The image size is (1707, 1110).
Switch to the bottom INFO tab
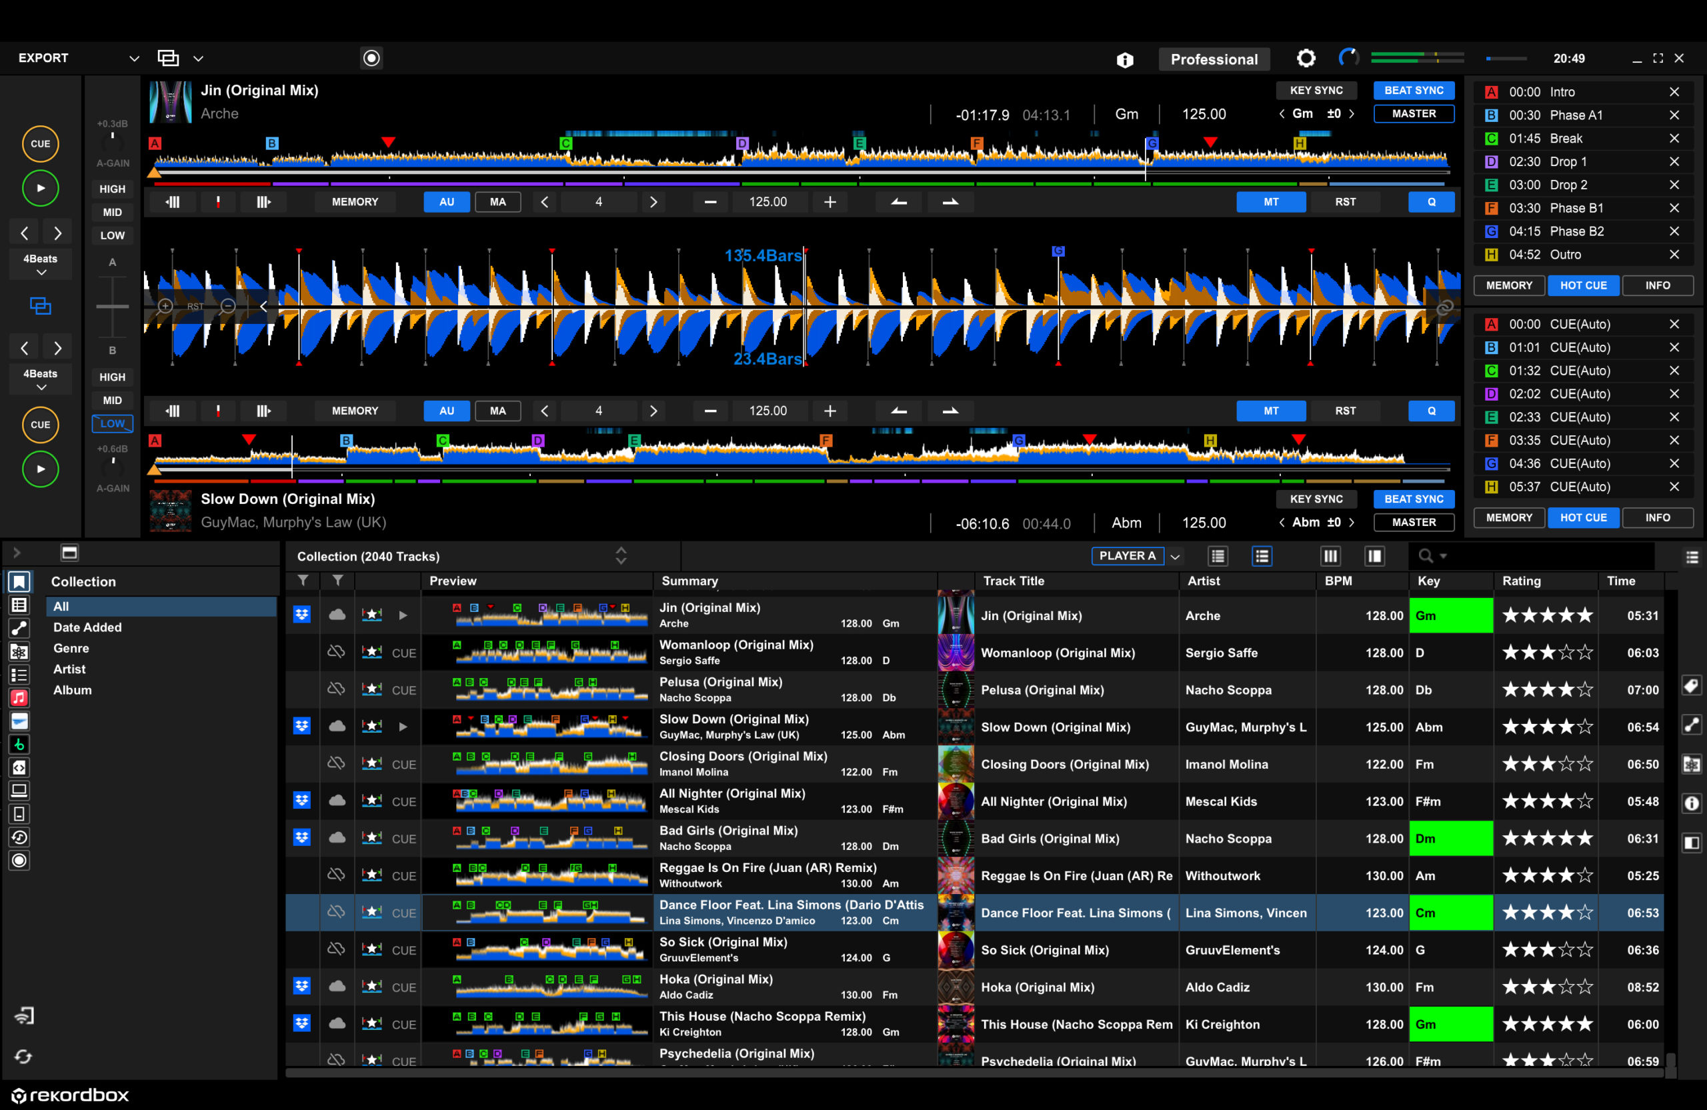1657,518
